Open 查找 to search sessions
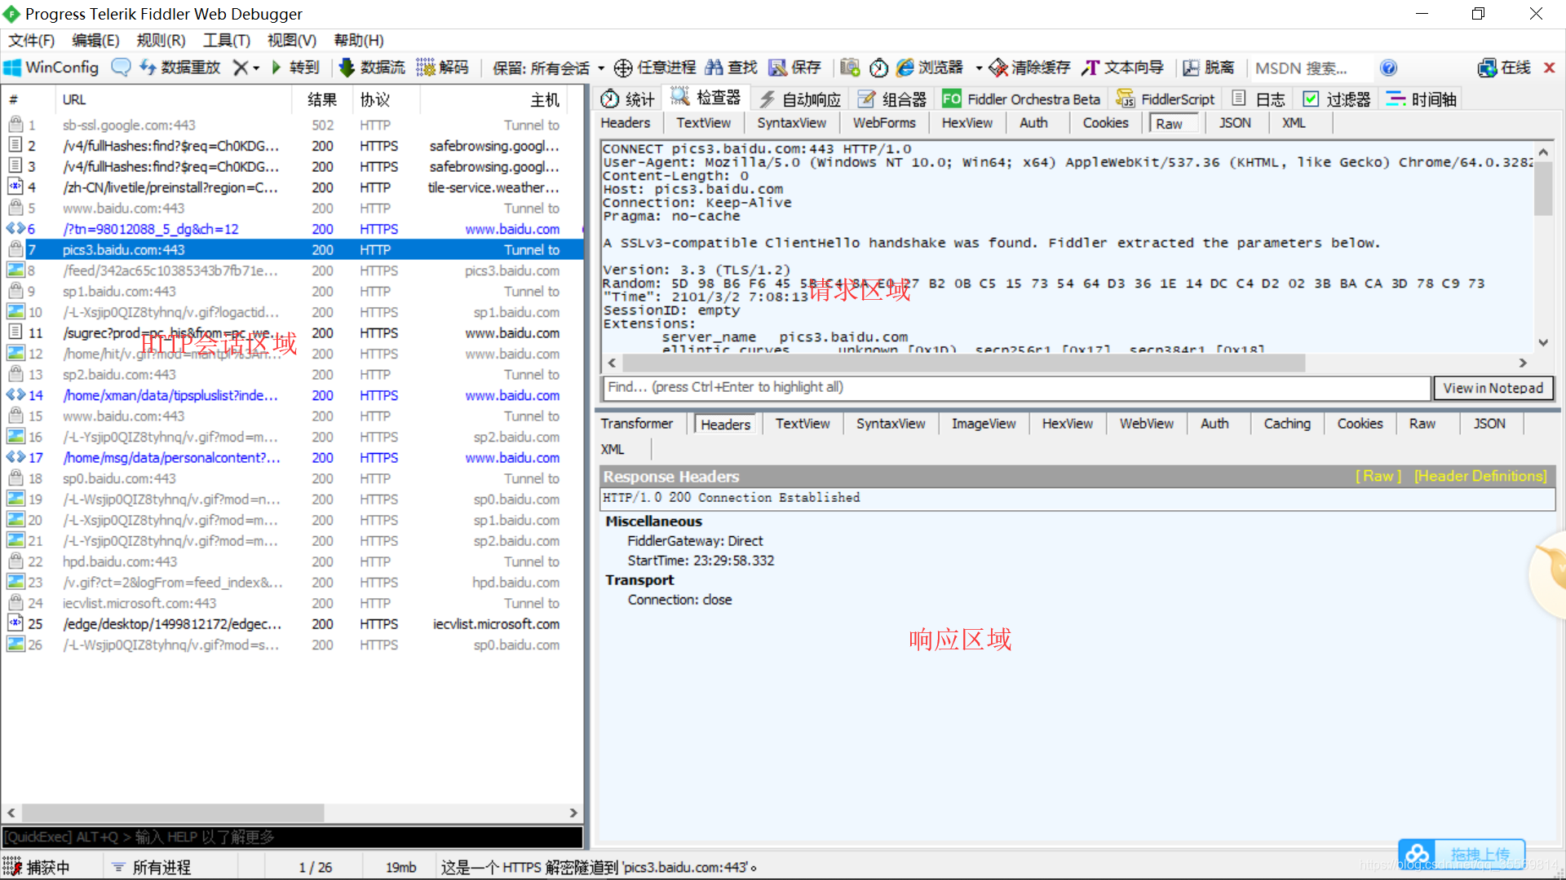Viewport: 1566px width, 880px height. [x=732, y=67]
